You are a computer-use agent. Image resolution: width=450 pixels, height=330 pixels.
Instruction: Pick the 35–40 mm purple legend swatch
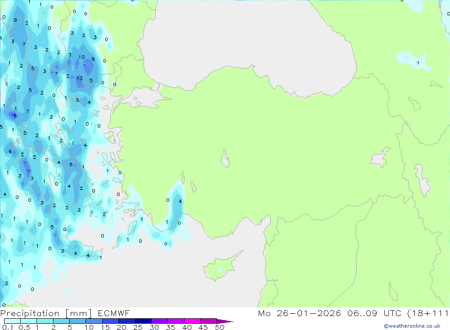coord(175,321)
